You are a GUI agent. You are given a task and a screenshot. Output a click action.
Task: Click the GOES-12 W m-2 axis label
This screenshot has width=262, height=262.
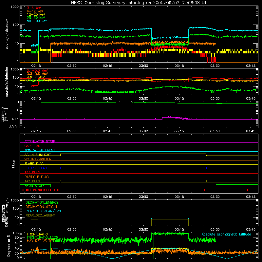pyautogui.click(x=5, y=114)
